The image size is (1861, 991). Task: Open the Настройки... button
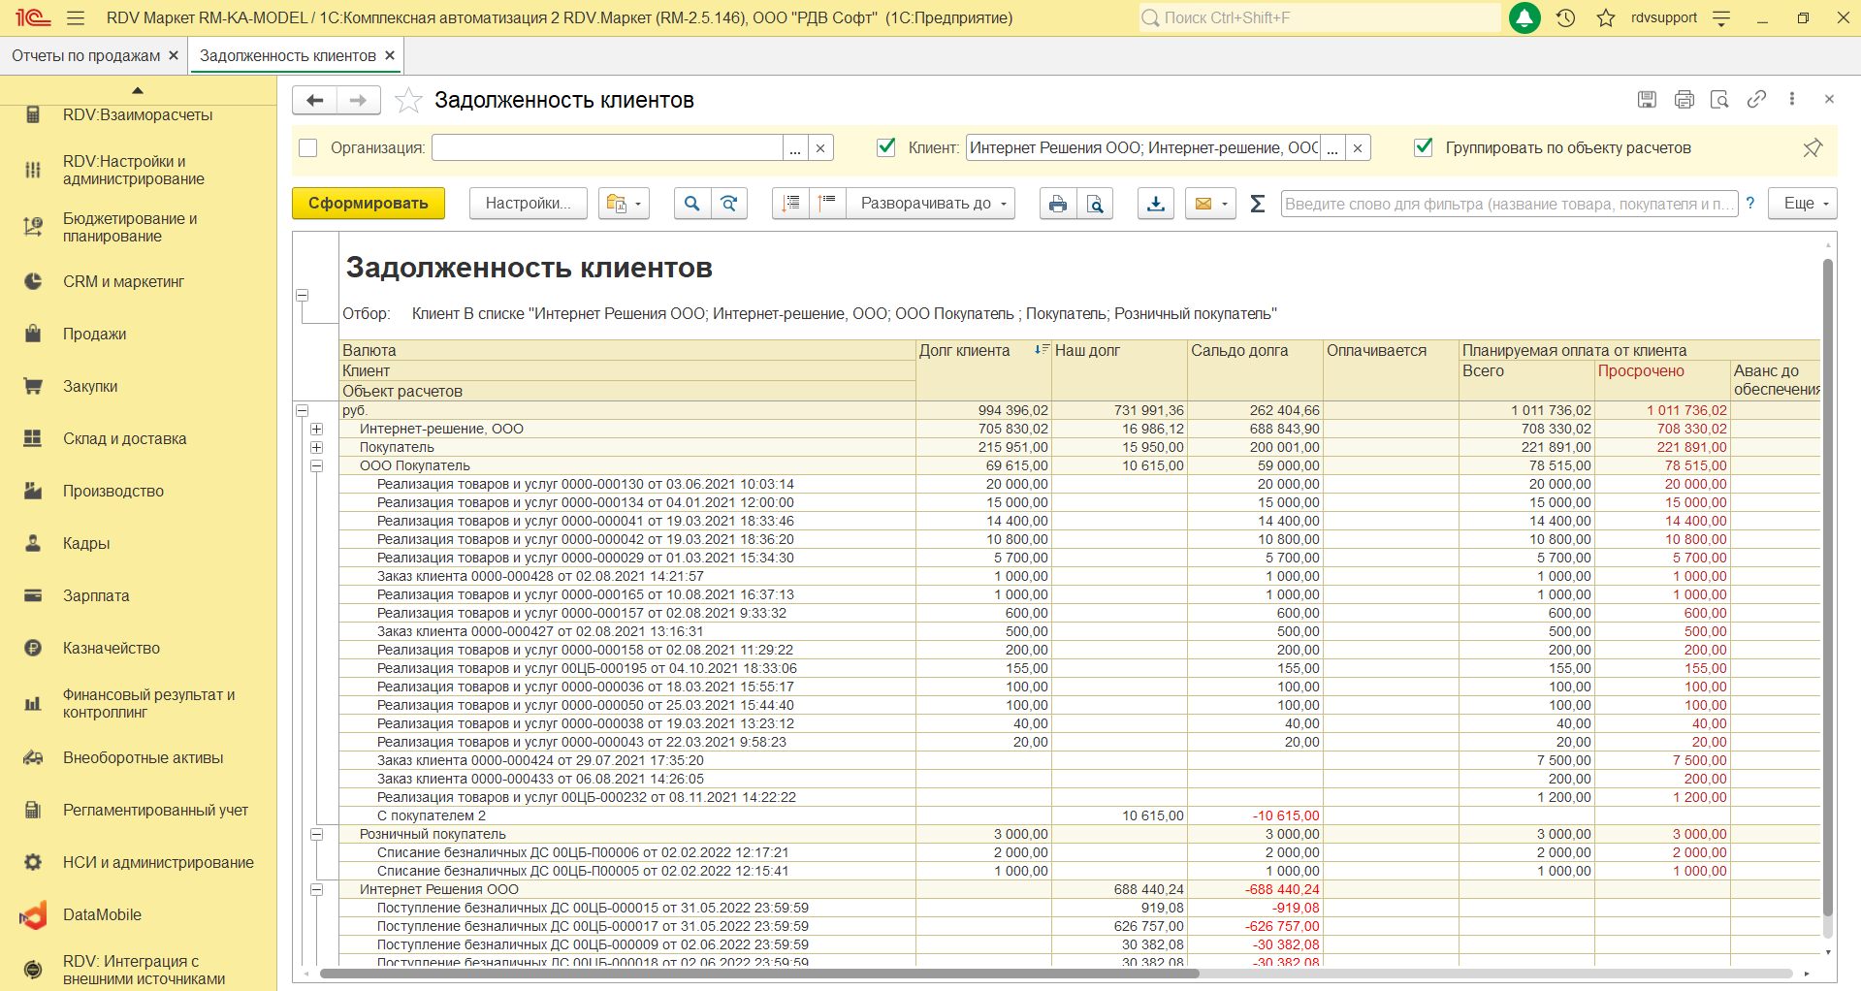528,204
